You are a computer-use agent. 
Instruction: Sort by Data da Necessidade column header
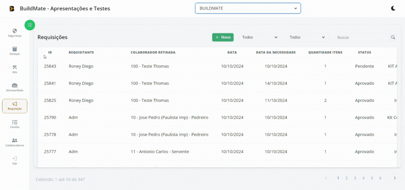click(276, 52)
